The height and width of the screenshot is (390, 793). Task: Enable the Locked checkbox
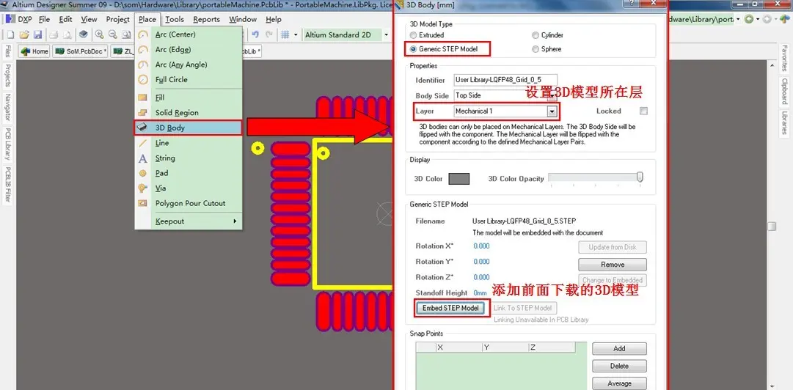coord(643,111)
